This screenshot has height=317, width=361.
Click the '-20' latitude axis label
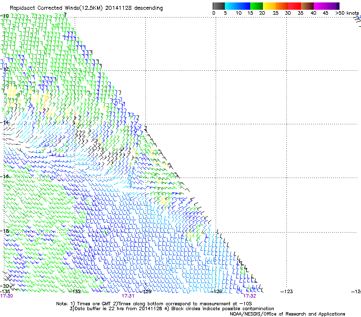(x=4, y=286)
